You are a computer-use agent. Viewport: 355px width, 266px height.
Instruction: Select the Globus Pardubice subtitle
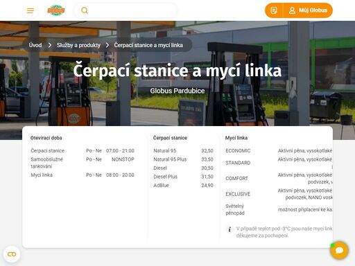[177, 91]
